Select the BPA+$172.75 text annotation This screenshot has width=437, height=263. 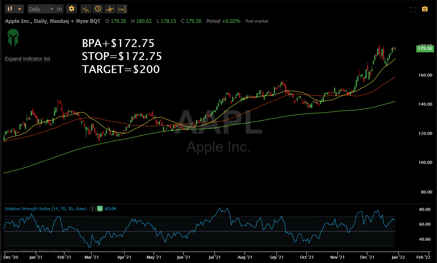(118, 43)
